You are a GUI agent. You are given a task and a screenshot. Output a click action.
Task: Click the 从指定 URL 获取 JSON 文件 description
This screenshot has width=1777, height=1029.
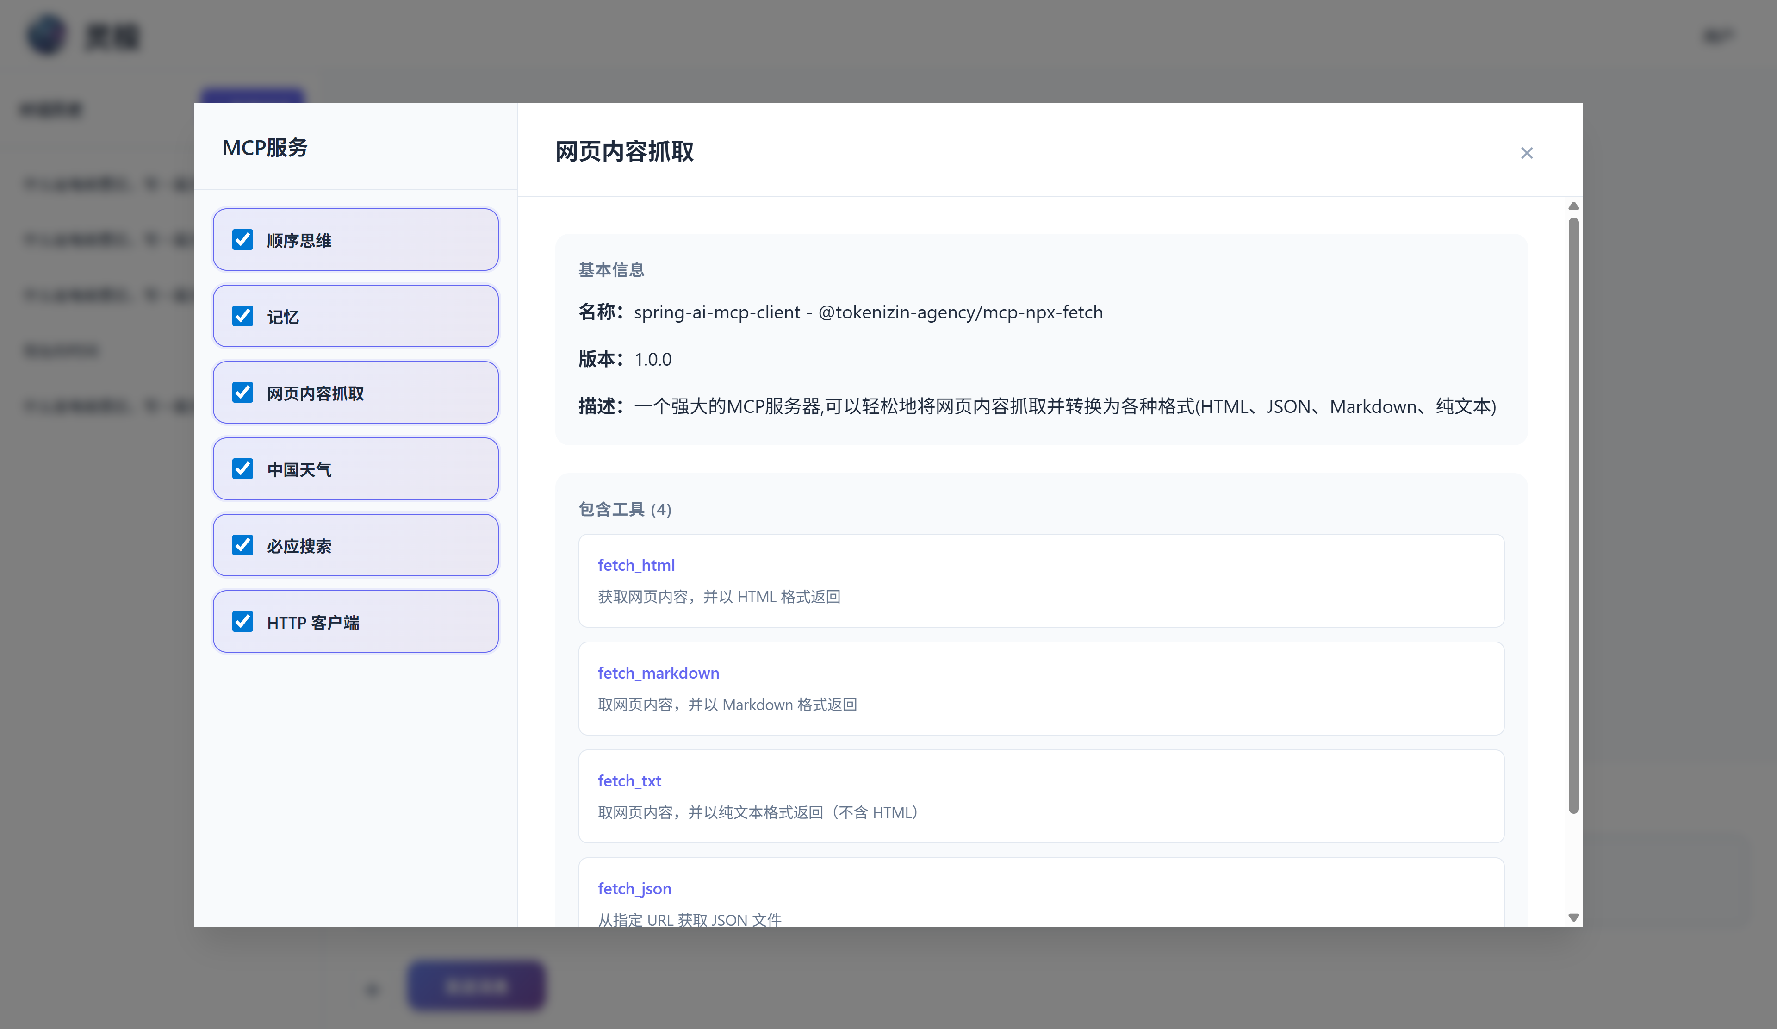[x=690, y=919]
